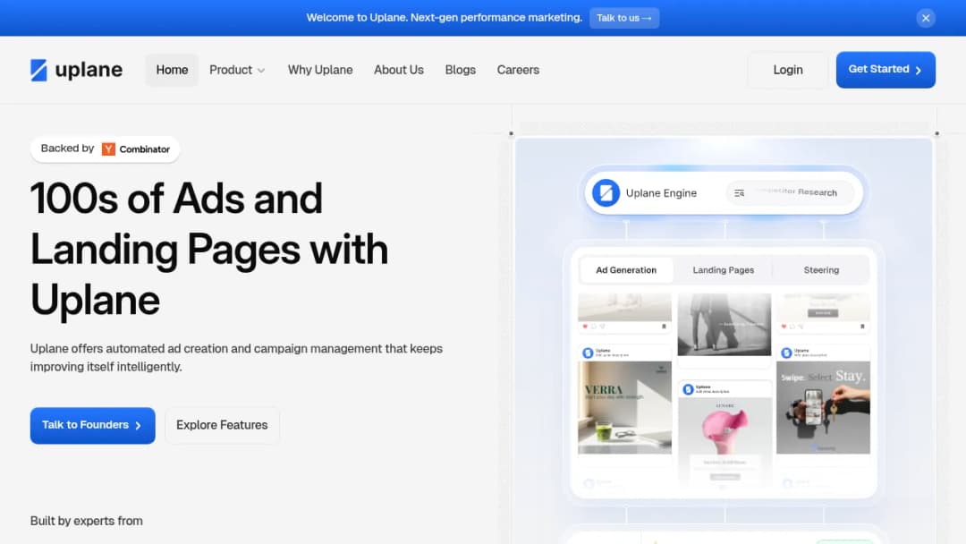
Task: Switch to the Steering tab
Action: pos(821,270)
